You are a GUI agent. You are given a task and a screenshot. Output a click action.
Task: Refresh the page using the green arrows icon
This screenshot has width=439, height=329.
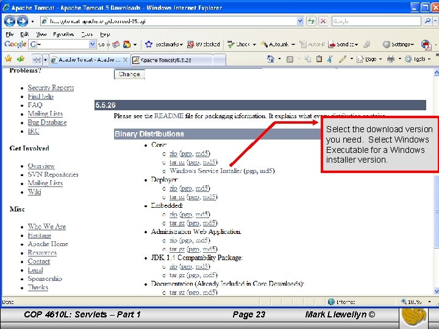point(311,21)
